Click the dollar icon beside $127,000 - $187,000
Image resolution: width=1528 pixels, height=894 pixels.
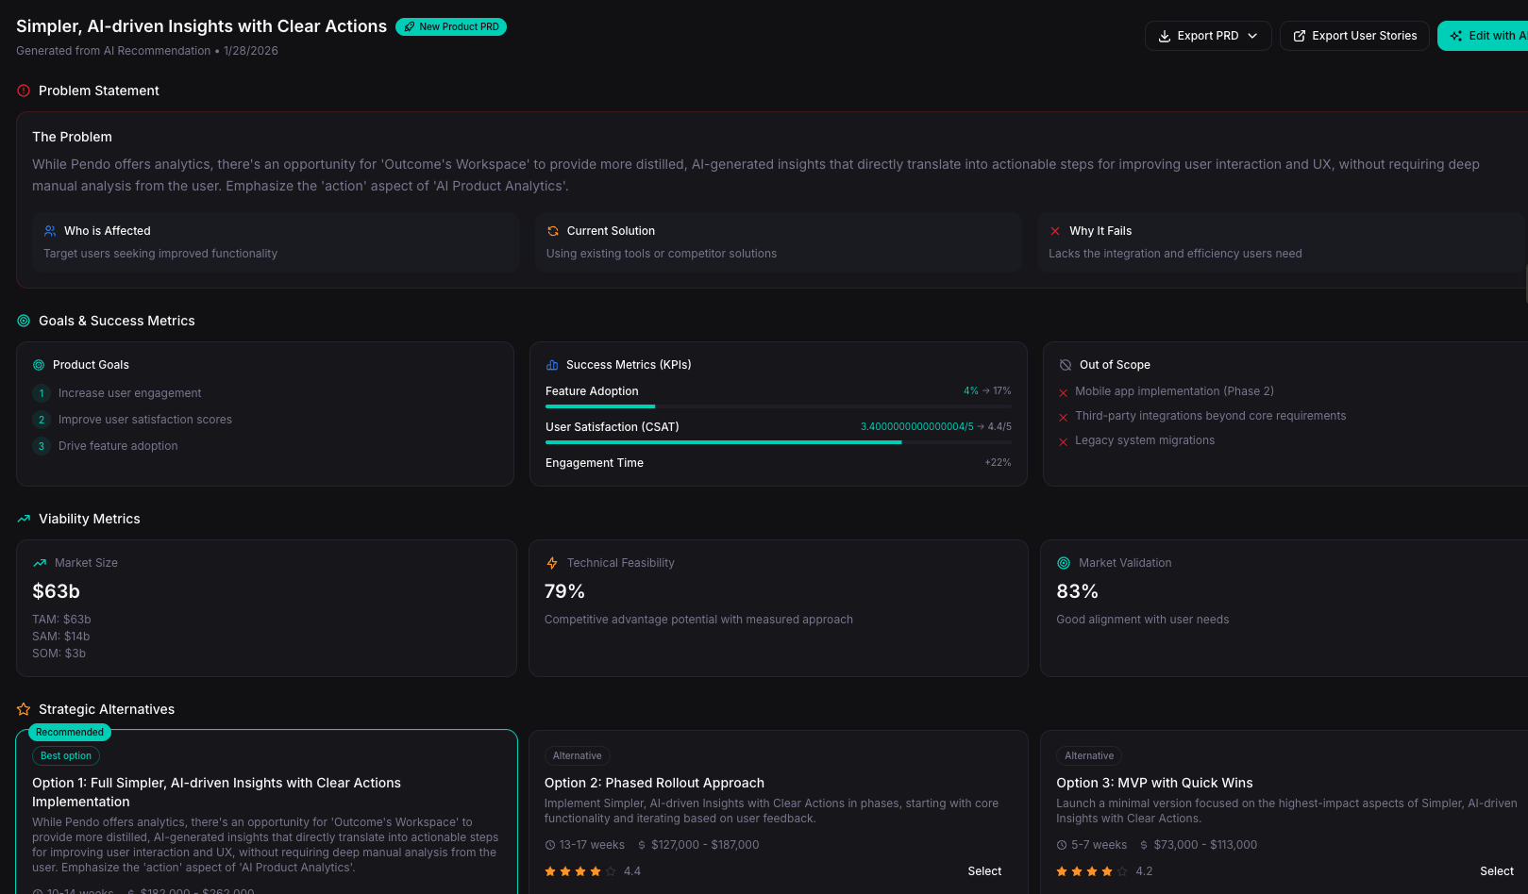[642, 845]
